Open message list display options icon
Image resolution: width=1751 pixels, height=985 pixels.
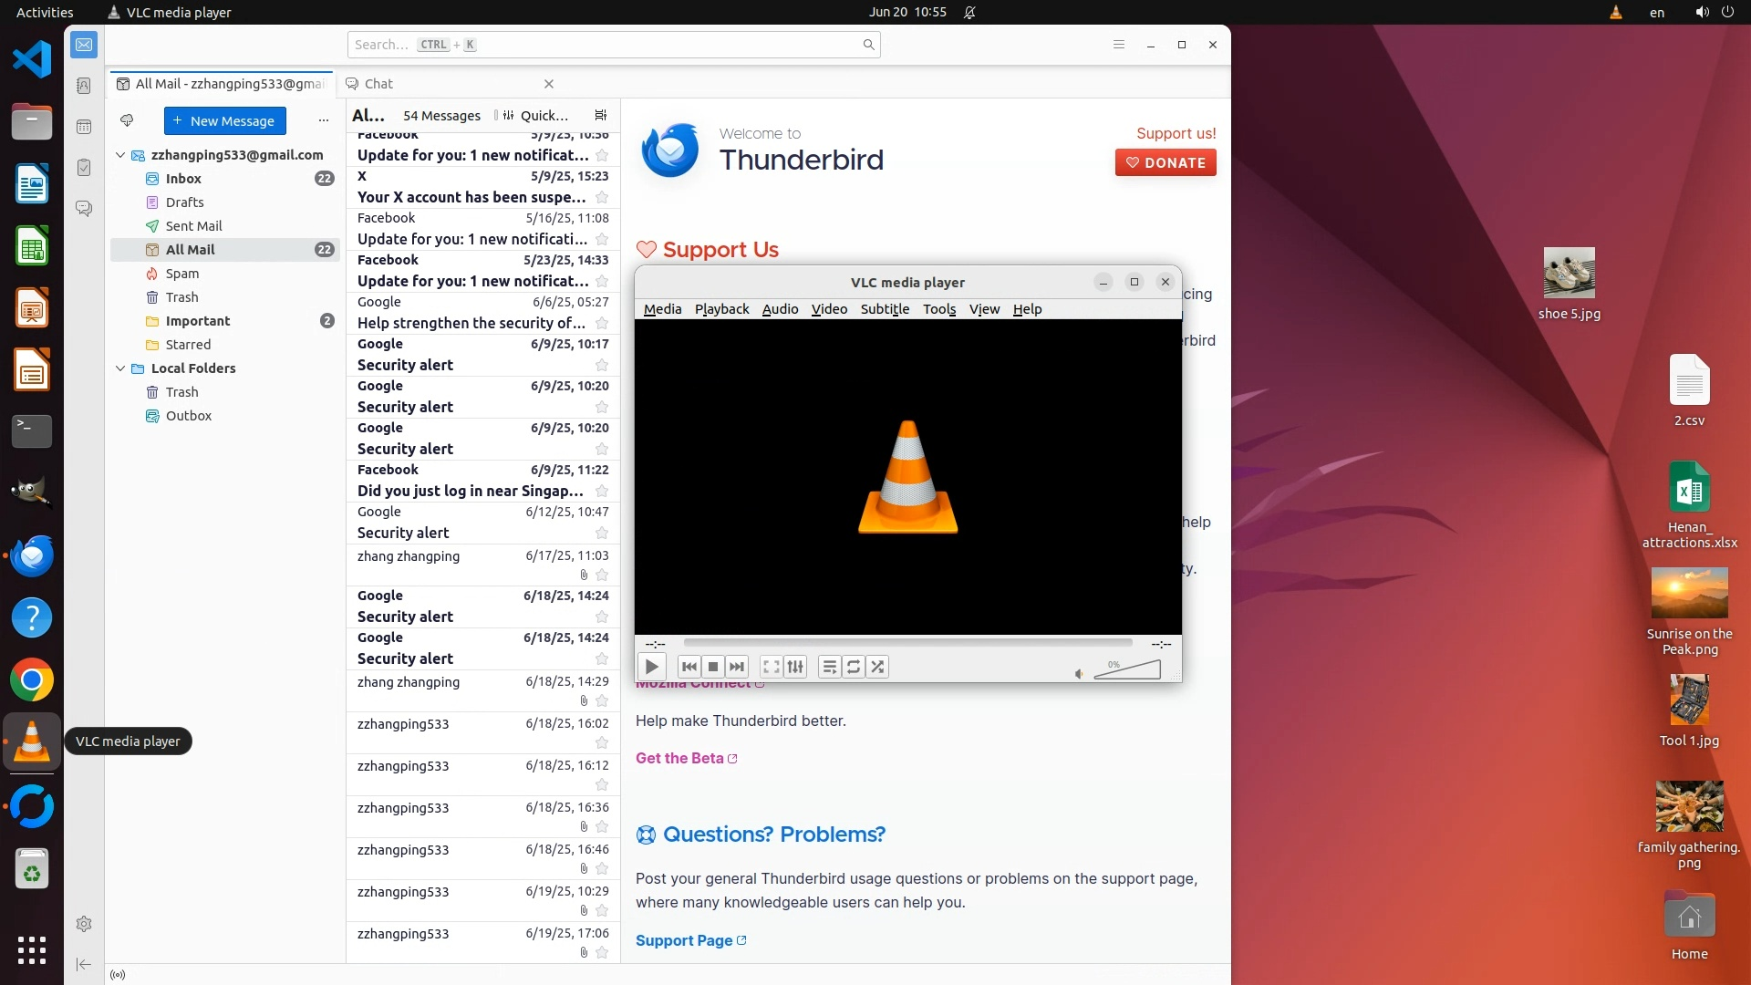[600, 115]
